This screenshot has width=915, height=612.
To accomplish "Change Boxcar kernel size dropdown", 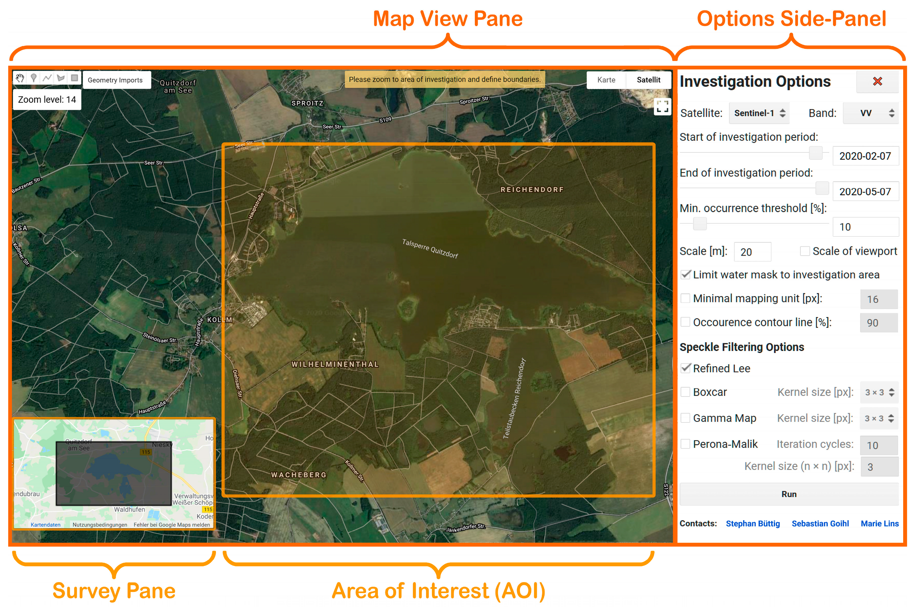I will point(879,392).
